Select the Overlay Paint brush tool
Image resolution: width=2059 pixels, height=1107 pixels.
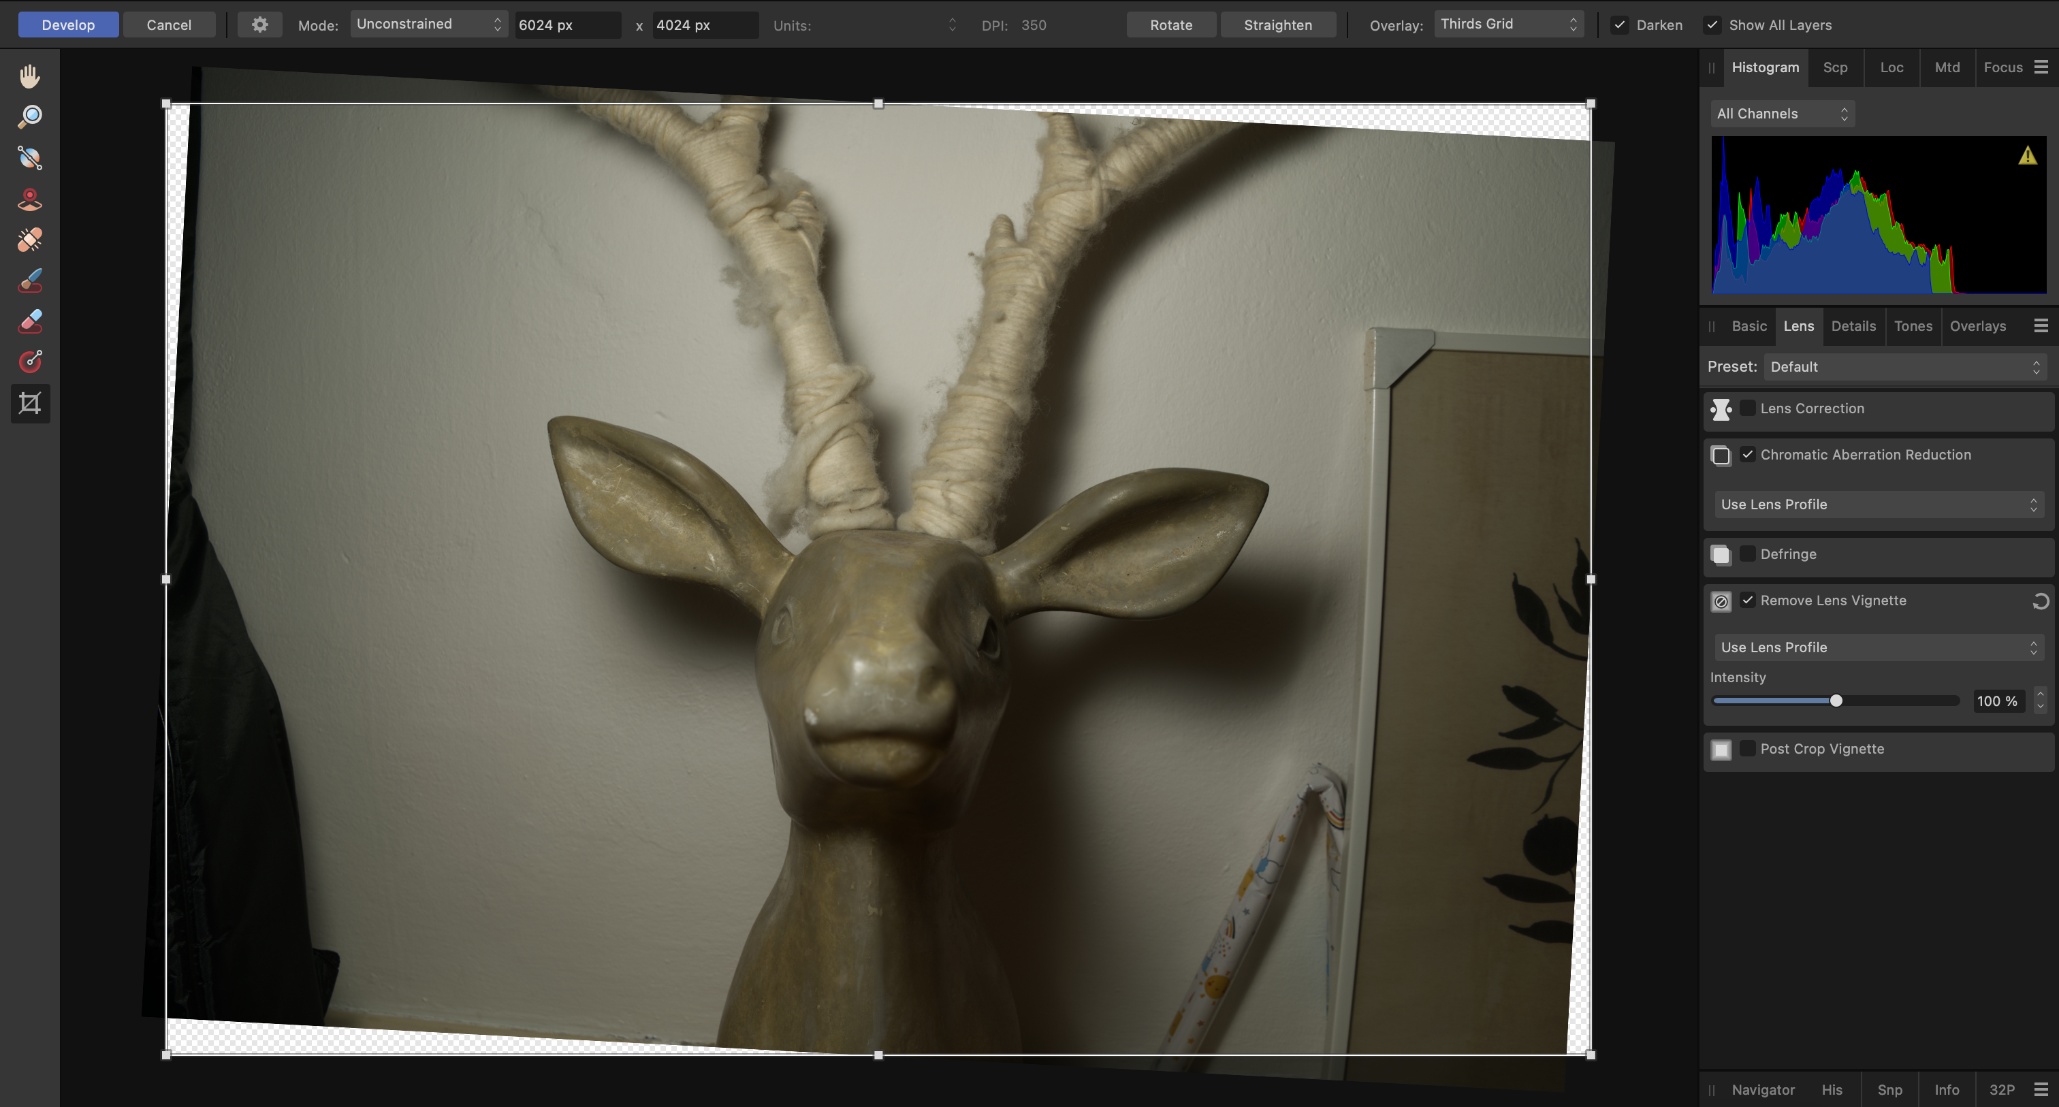tap(29, 280)
